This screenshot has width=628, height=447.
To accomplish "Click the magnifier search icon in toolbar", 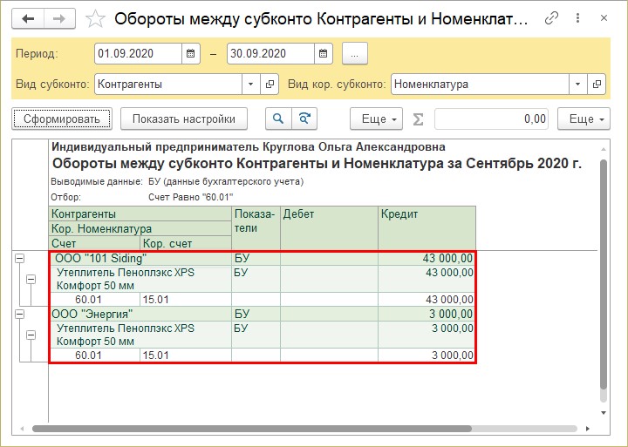I will click(x=279, y=119).
